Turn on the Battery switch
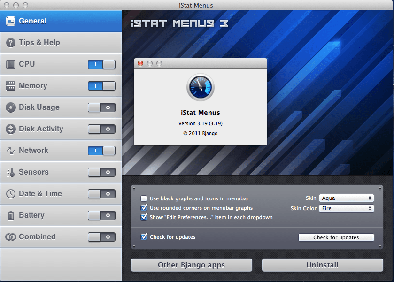Viewport: 394px width, 282px height. (x=101, y=215)
